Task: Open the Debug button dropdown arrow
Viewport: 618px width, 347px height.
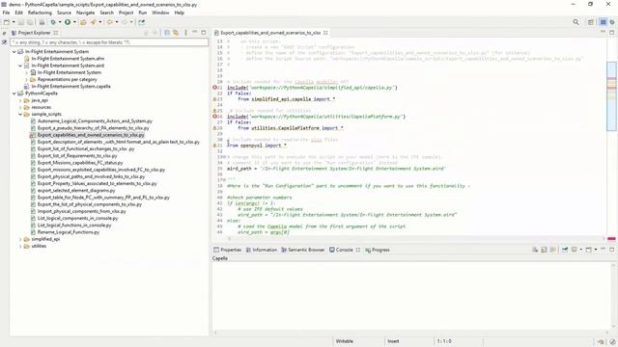Action: (60, 22)
